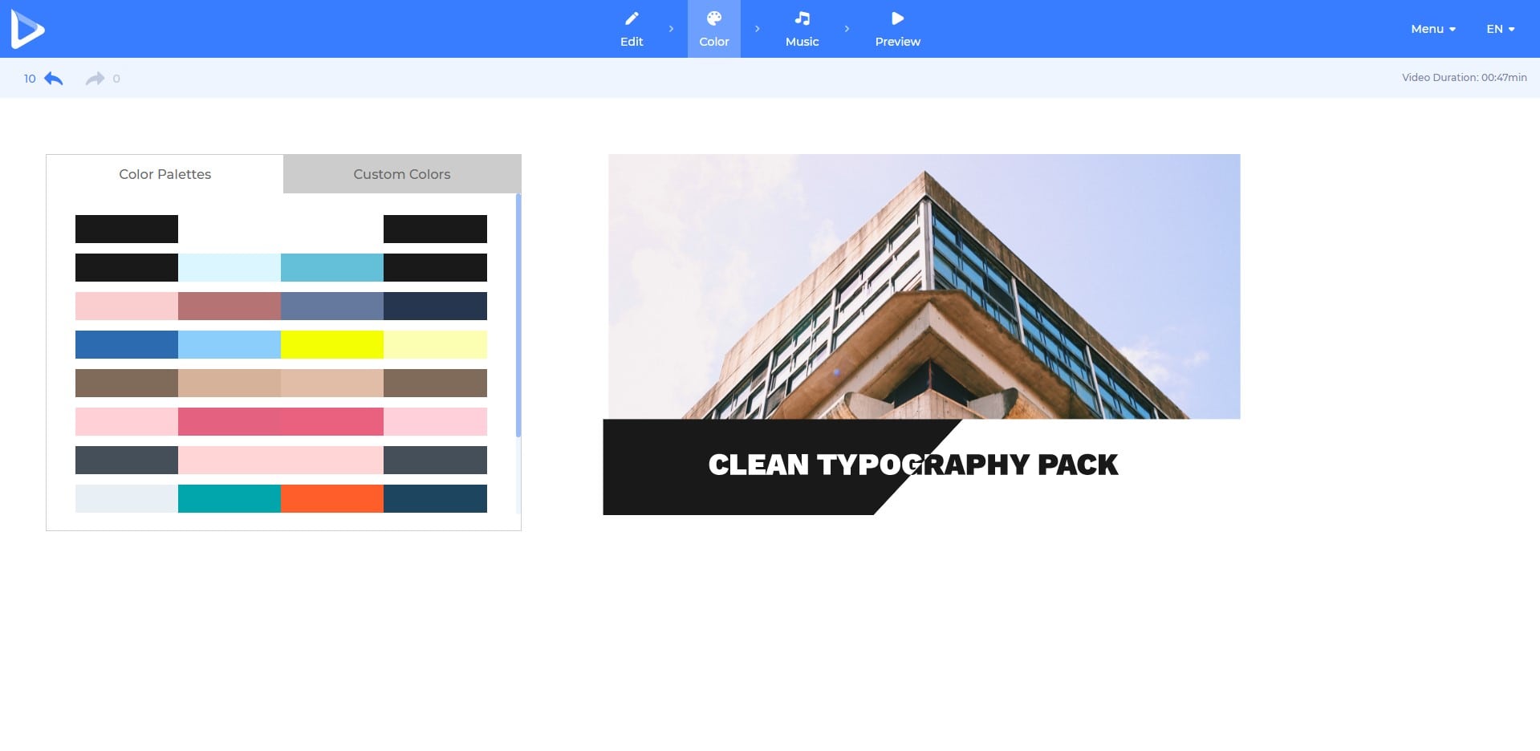Choose the black and white palette row
This screenshot has height=751, width=1540.
click(x=281, y=229)
